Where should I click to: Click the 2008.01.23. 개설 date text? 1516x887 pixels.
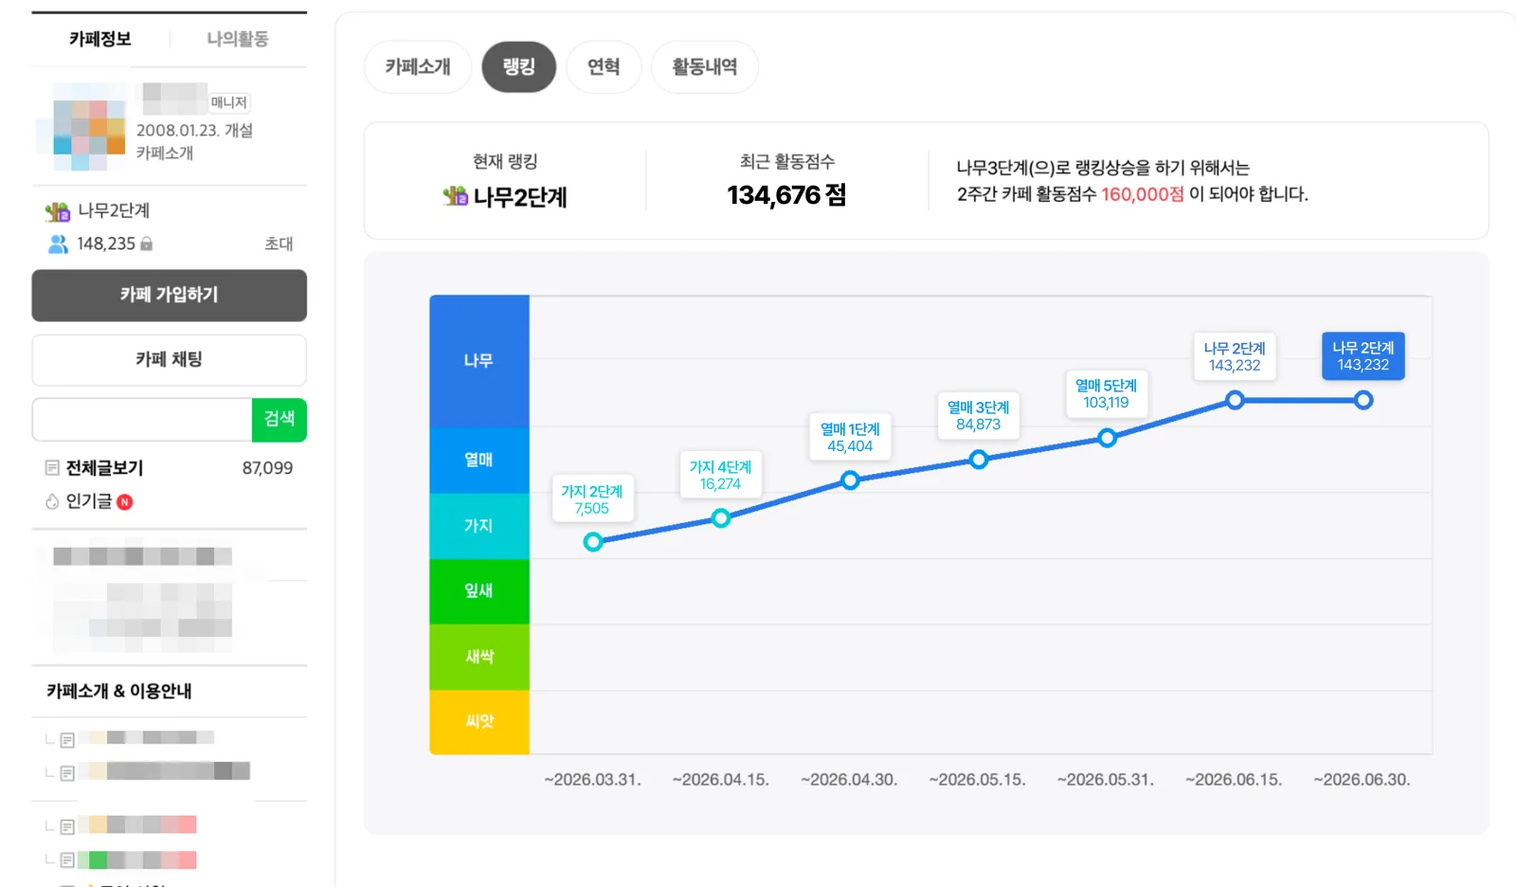[x=194, y=131]
